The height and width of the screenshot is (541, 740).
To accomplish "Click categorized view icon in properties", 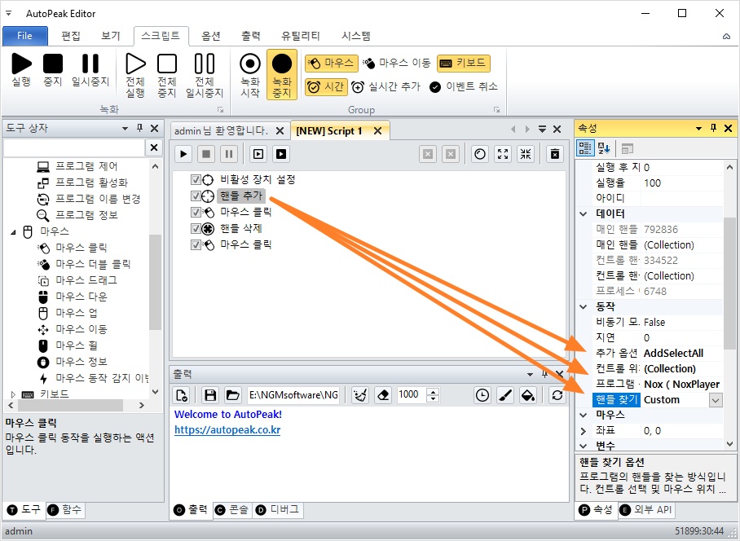I will pos(585,148).
